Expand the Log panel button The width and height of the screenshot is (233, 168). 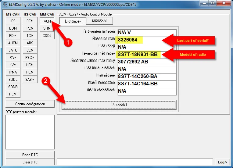click(x=222, y=162)
